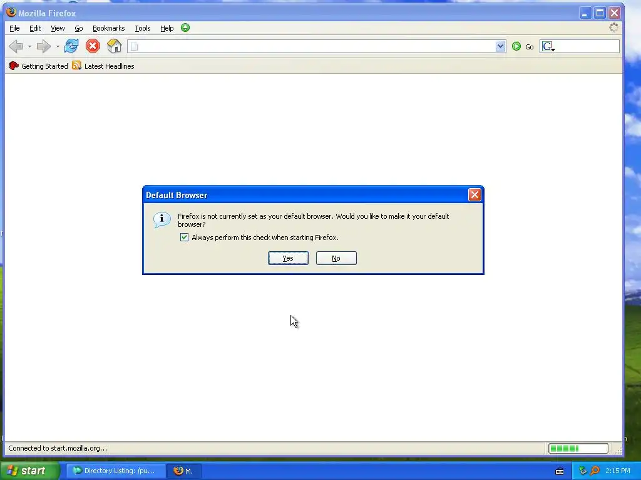
Task: Click the keyboard icon in the taskbar
Action: 560,471
